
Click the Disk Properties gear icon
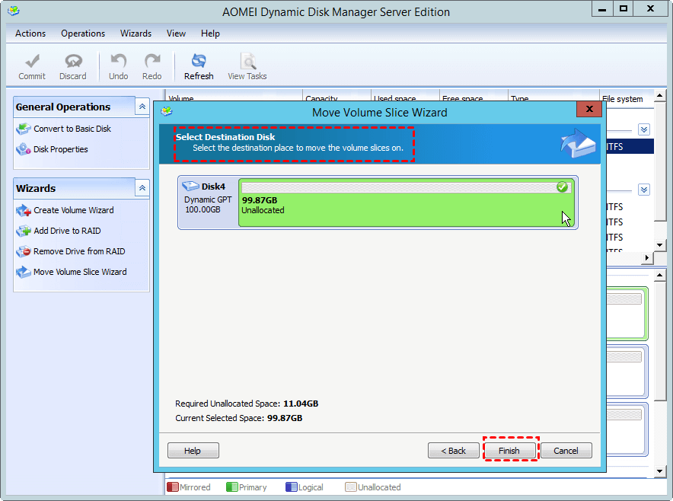tap(23, 149)
